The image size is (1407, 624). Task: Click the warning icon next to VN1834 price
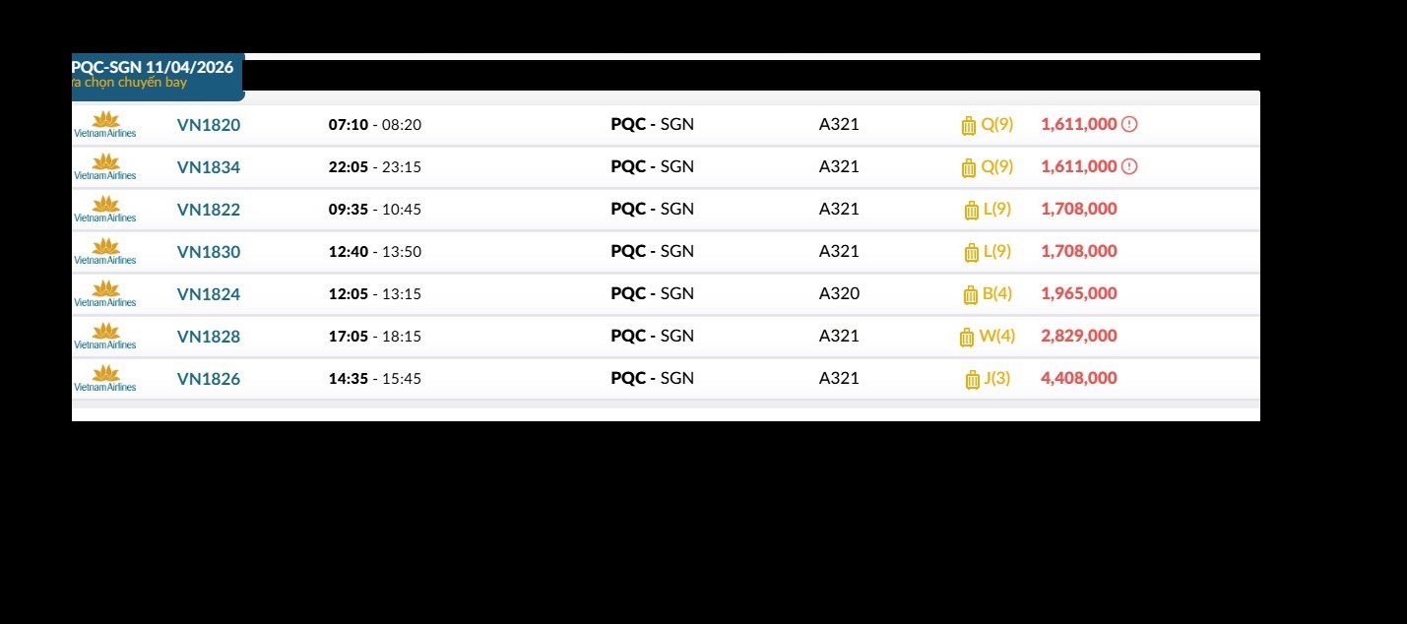[x=1129, y=166]
